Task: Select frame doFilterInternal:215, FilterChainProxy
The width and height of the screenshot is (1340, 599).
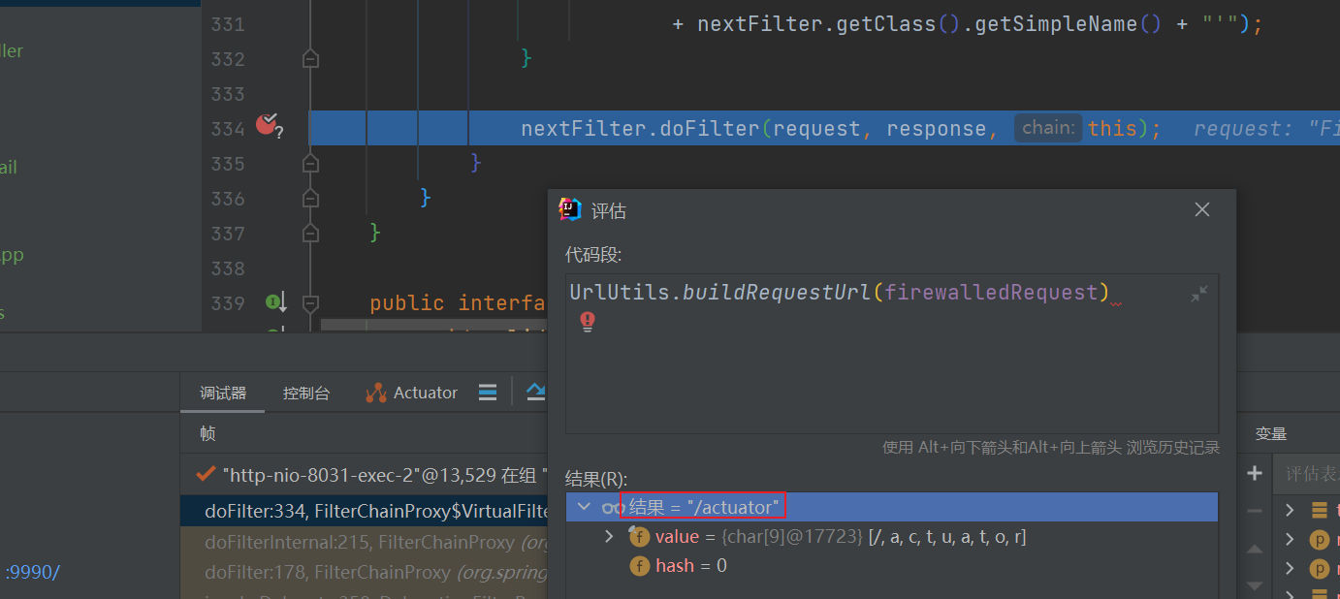Action: (365, 542)
